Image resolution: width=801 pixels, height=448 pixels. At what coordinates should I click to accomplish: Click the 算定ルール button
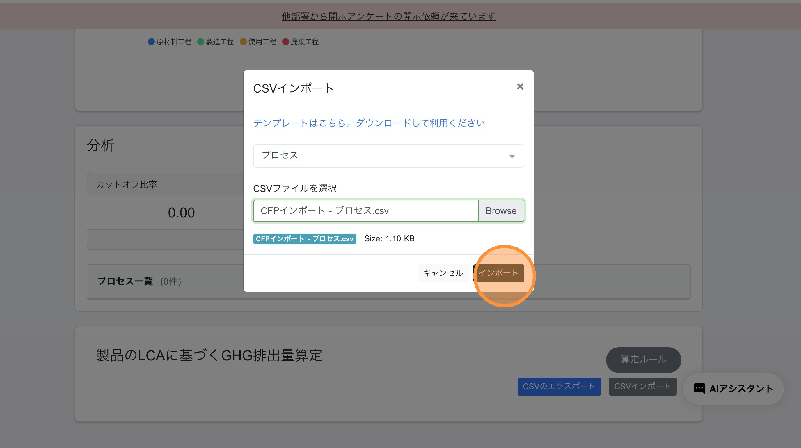643,360
